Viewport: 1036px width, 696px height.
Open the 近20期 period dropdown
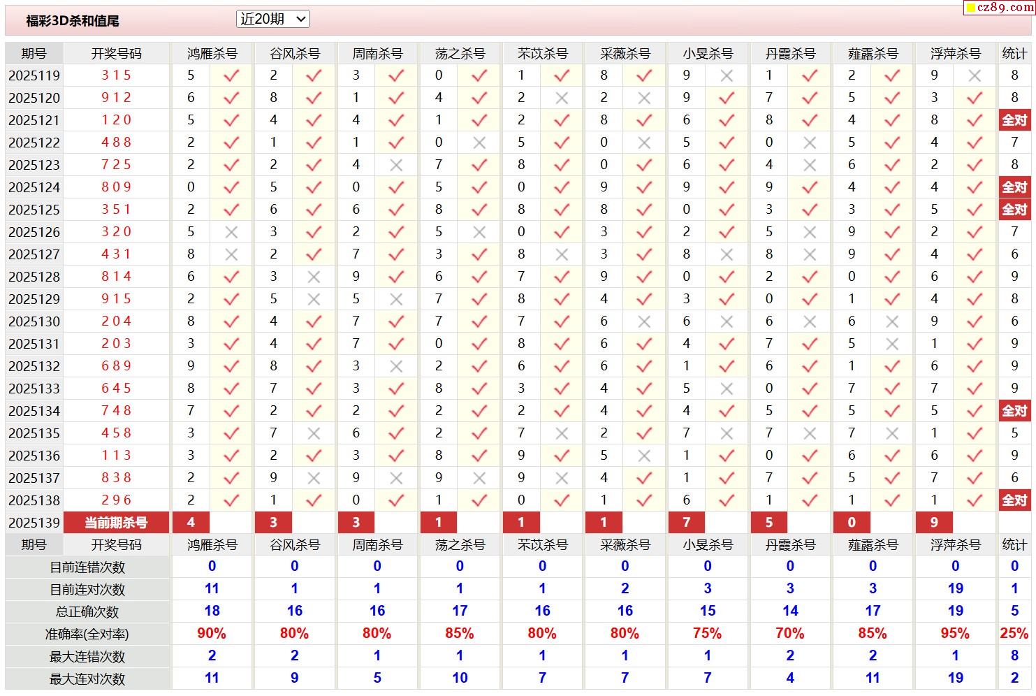point(272,20)
